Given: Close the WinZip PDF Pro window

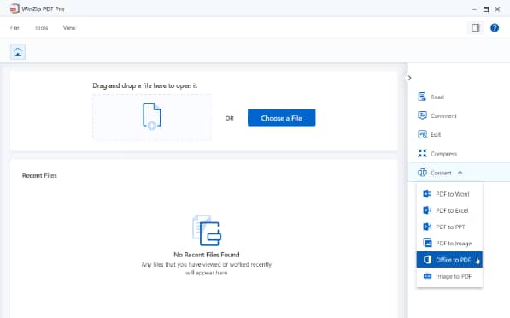Looking at the screenshot, I should point(497,9).
